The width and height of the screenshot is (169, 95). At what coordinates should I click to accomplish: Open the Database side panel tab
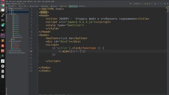168,9
